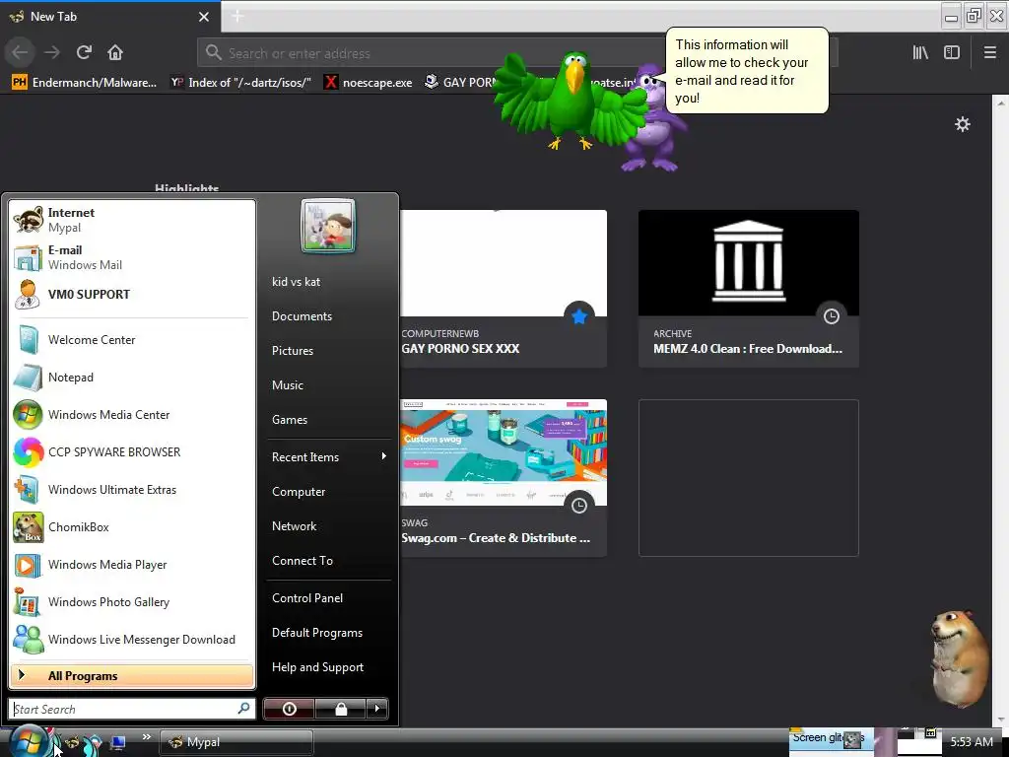This screenshot has height=757, width=1009.
Task: Expand Recent Items submenu
Action: pyautogui.click(x=328, y=457)
